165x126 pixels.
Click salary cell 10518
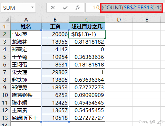(x=55, y=118)
